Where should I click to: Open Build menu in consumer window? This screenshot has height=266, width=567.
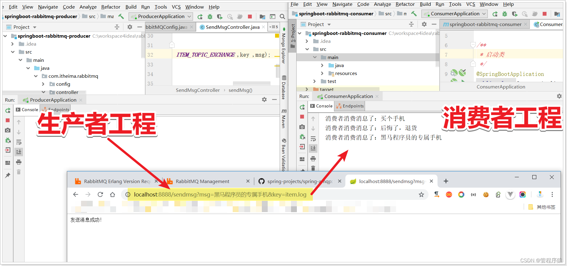tap(425, 4)
